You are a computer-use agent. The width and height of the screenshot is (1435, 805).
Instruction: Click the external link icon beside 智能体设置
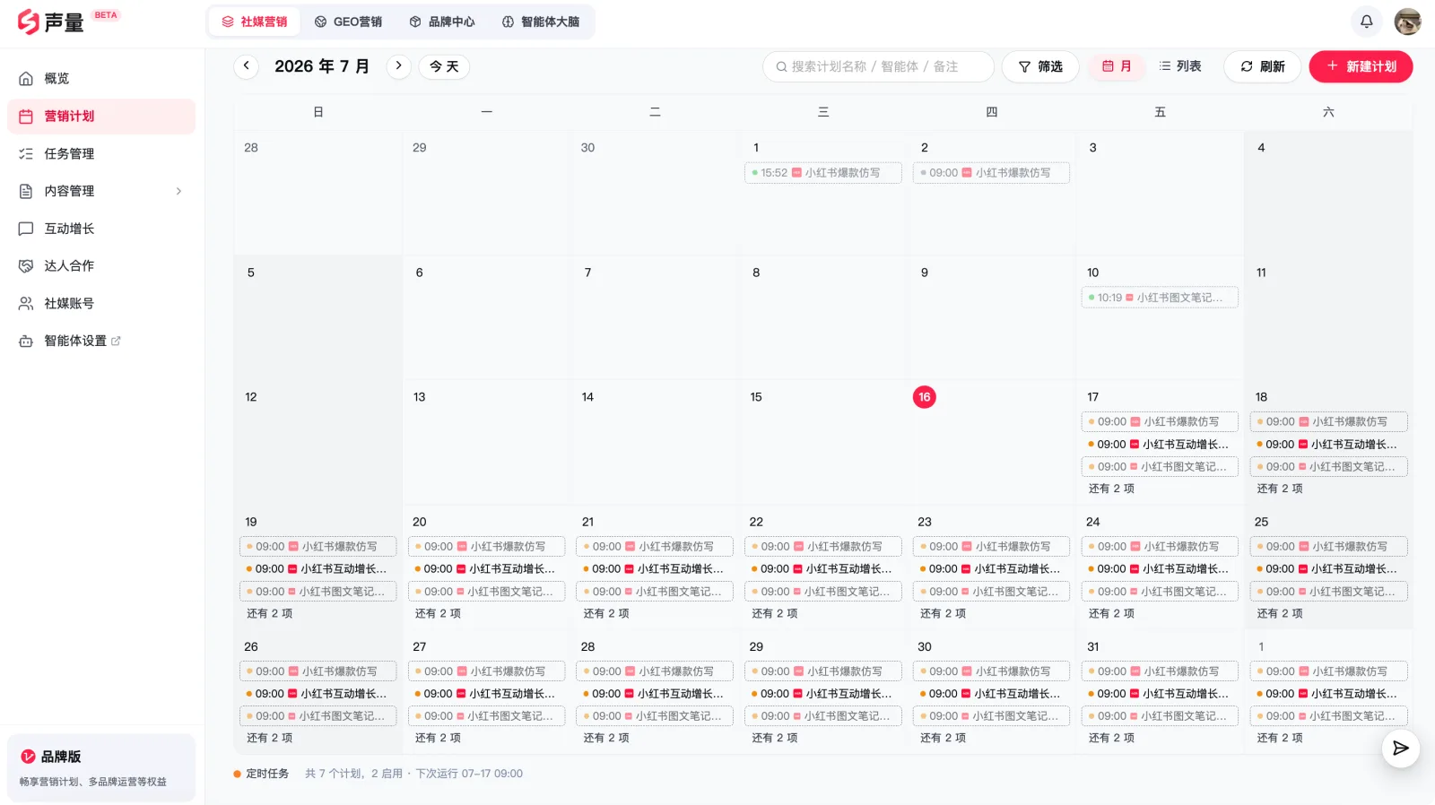coord(116,341)
